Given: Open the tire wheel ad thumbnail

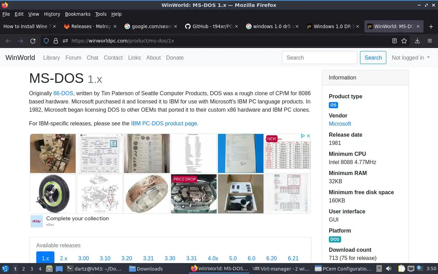Looking at the screenshot, I should tap(53, 194).
